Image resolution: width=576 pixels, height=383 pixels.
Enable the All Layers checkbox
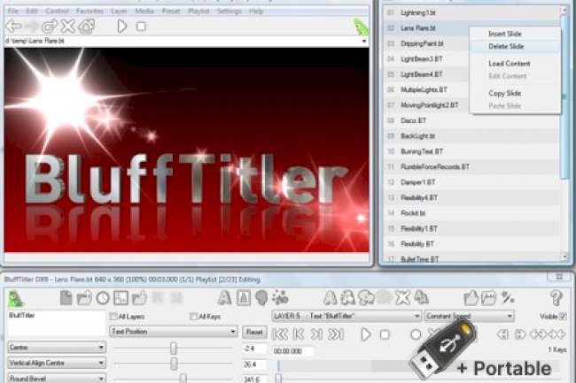(x=113, y=317)
